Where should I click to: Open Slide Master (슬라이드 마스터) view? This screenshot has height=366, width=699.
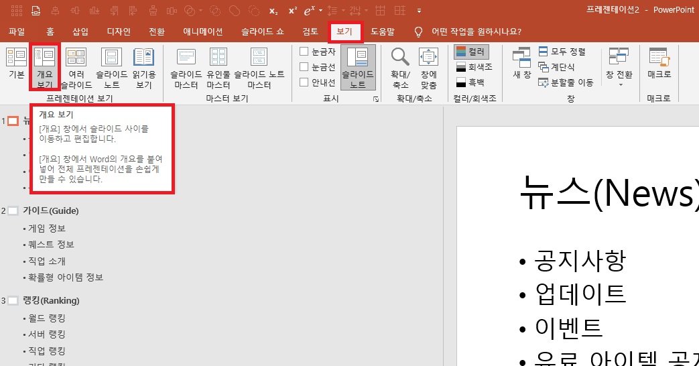point(186,68)
